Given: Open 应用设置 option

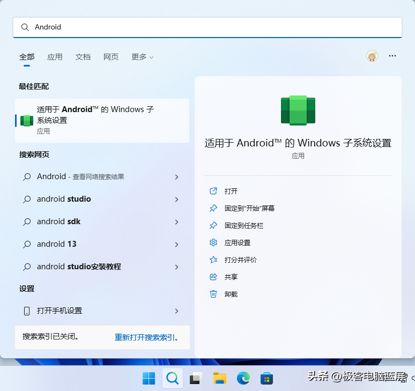Looking at the screenshot, I should coord(238,243).
